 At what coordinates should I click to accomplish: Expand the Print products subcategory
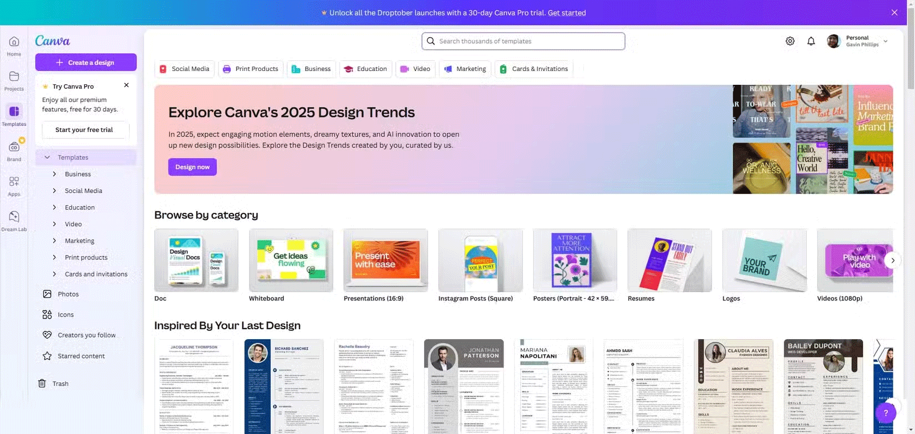tap(54, 257)
